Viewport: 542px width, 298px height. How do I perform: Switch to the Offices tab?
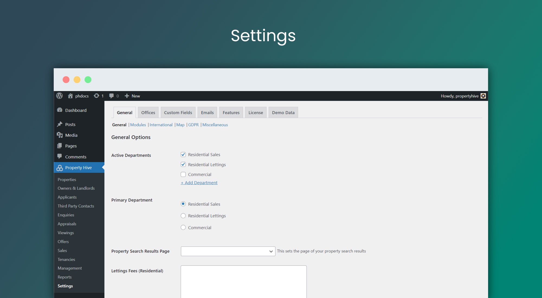147,112
